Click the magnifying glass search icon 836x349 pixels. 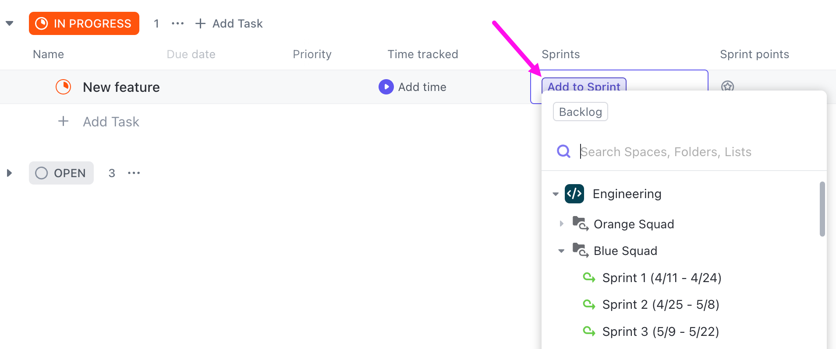click(563, 151)
